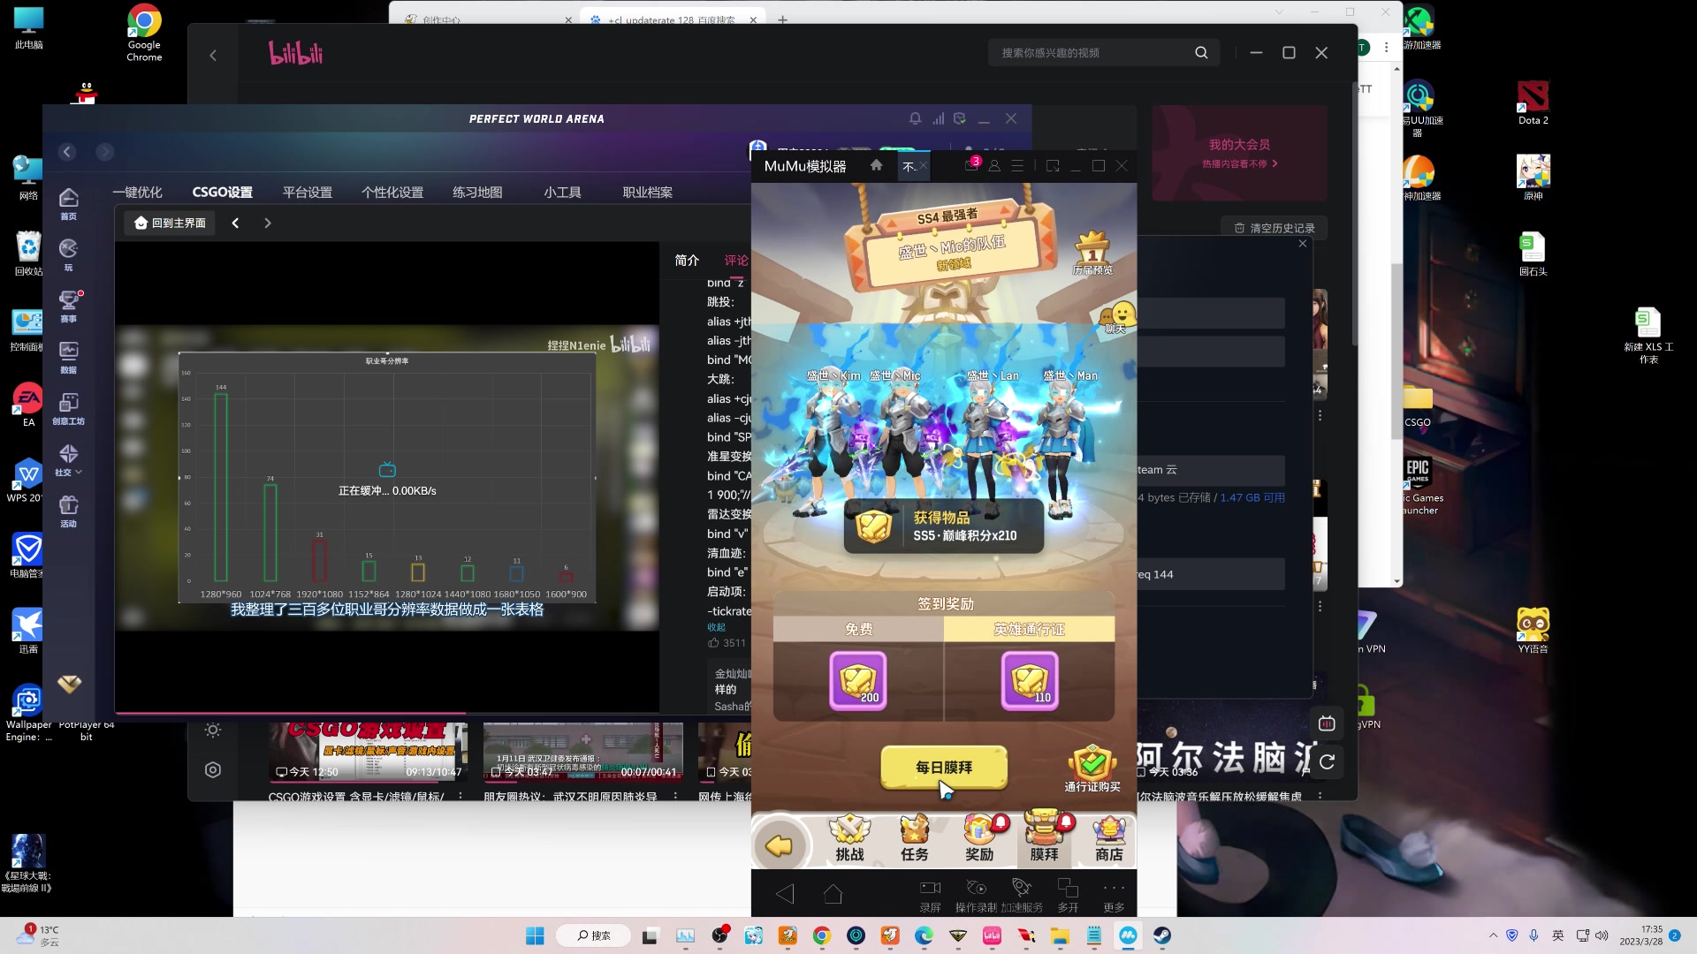Open 我的大会员 banner in bilibili
The width and height of the screenshot is (1697, 954).
tap(1239, 153)
